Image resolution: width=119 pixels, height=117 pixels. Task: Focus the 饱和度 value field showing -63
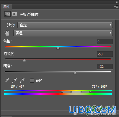[105, 54]
